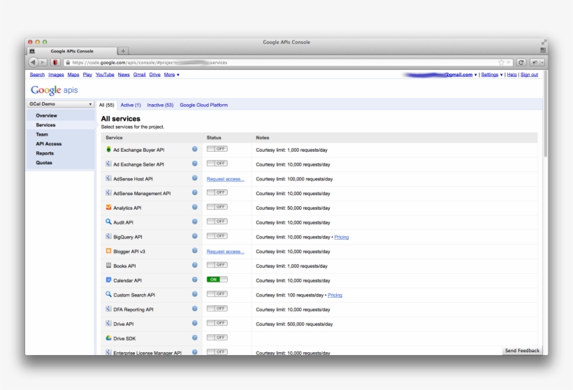Open help icon for AdSense Host API

(195, 178)
